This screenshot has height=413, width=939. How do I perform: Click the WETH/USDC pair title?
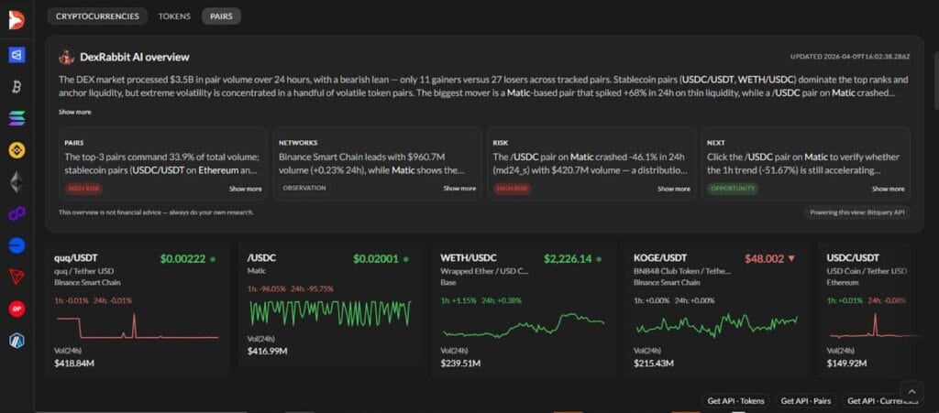pos(469,258)
